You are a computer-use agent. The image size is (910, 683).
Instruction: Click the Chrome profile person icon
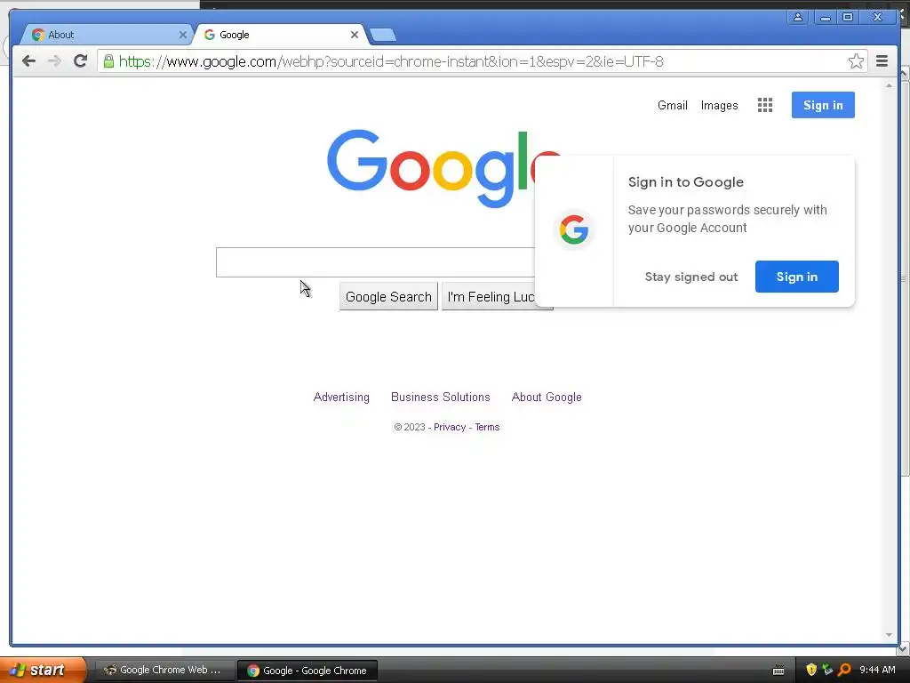(798, 17)
